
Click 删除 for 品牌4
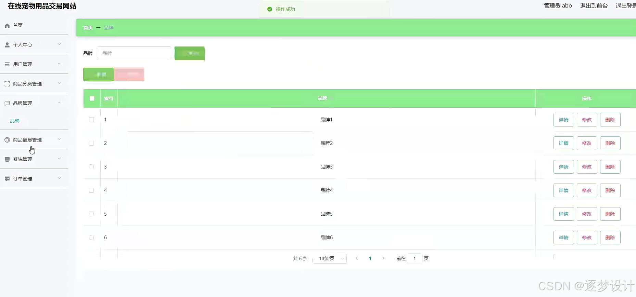[x=610, y=190]
